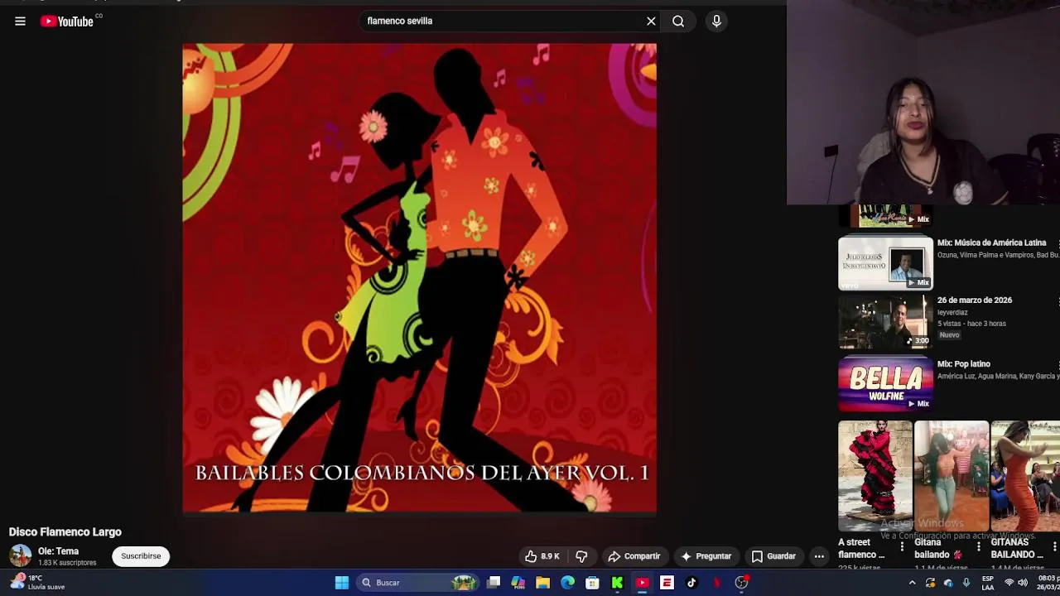
Task: Open the OBS Studio taskbar icon
Action: (742, 583)
